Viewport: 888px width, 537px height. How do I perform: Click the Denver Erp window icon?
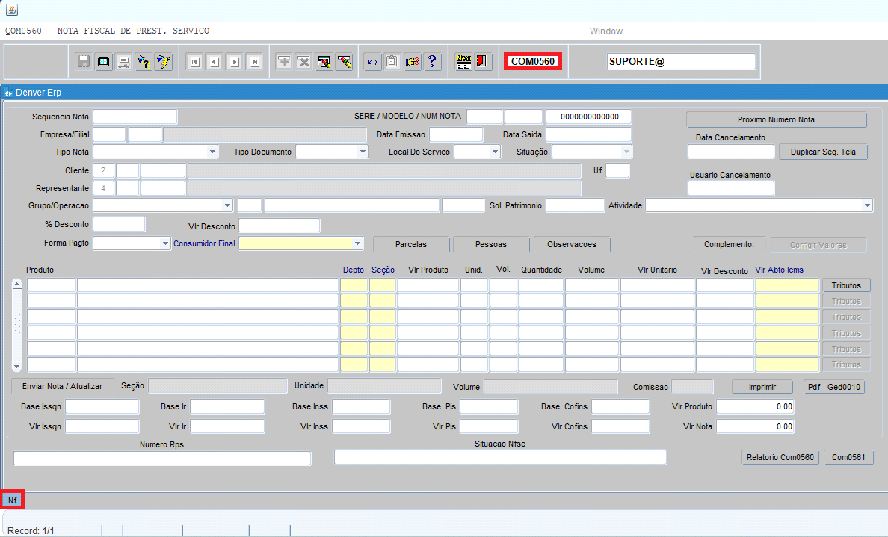(8, 93)
